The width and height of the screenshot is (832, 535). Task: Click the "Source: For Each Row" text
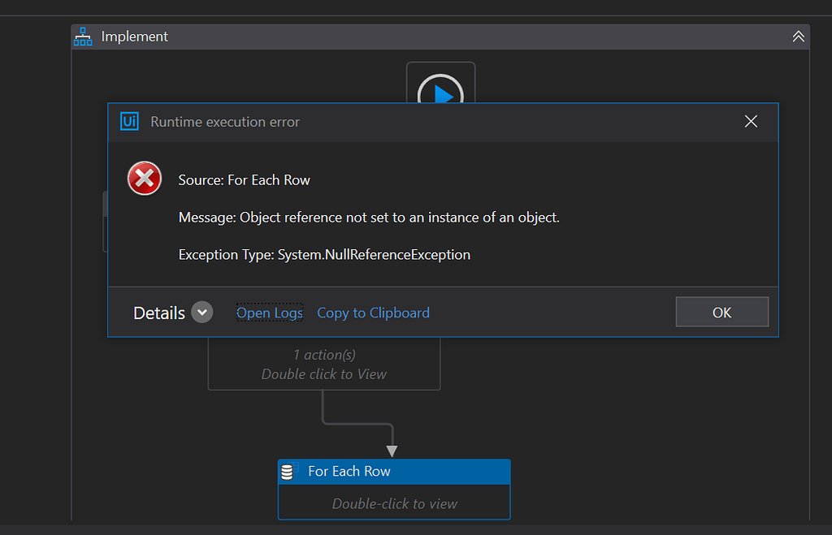pos(244,180)
